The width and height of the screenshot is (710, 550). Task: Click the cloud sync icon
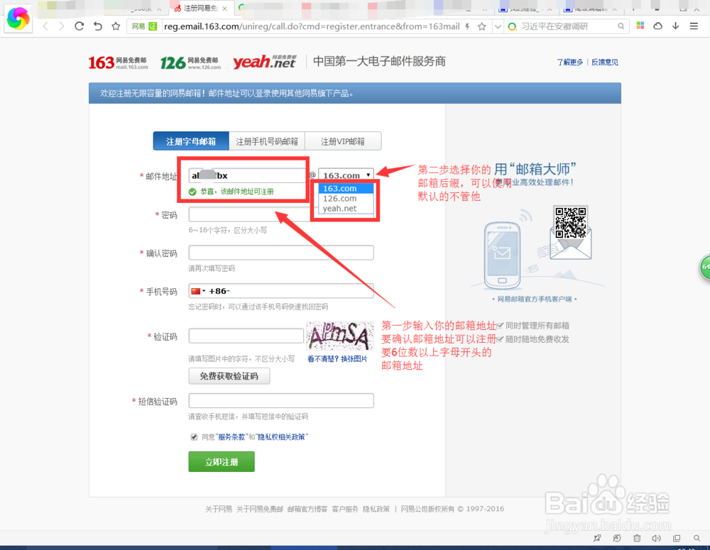click(x=658, y=26)
